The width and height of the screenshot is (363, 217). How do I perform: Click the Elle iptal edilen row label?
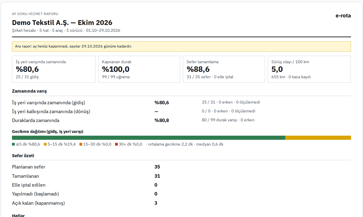29,185
